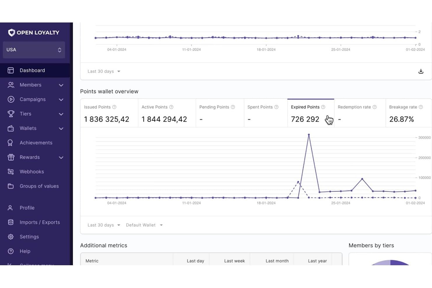Click the Achievements badge icon

tap(10, 143)
